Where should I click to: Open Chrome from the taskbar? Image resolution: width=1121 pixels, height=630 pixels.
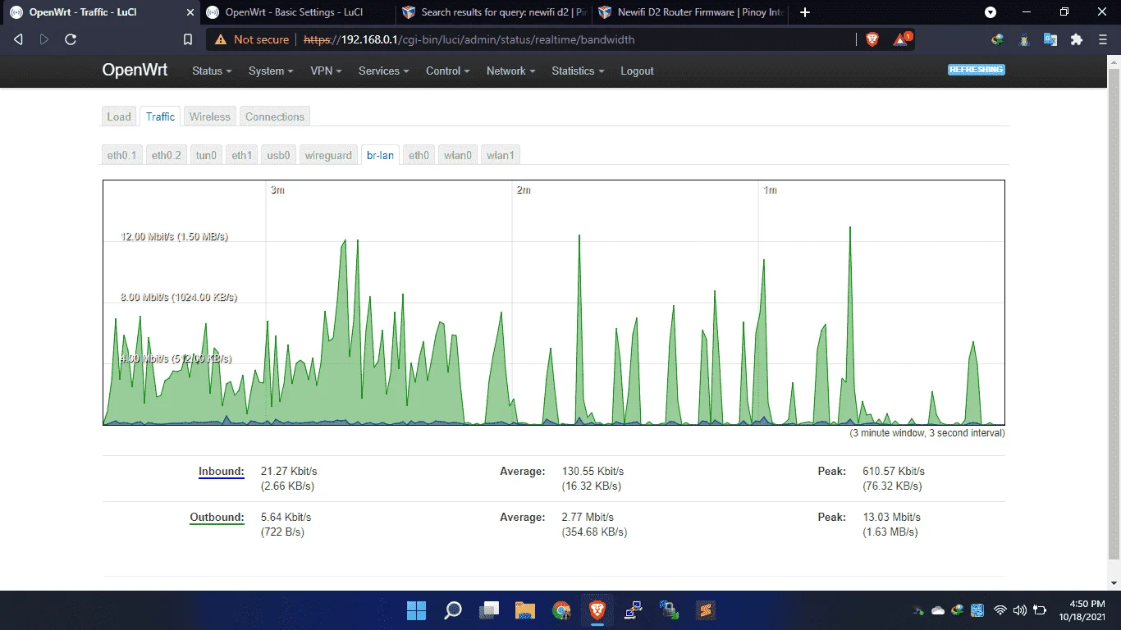(561, 610)
